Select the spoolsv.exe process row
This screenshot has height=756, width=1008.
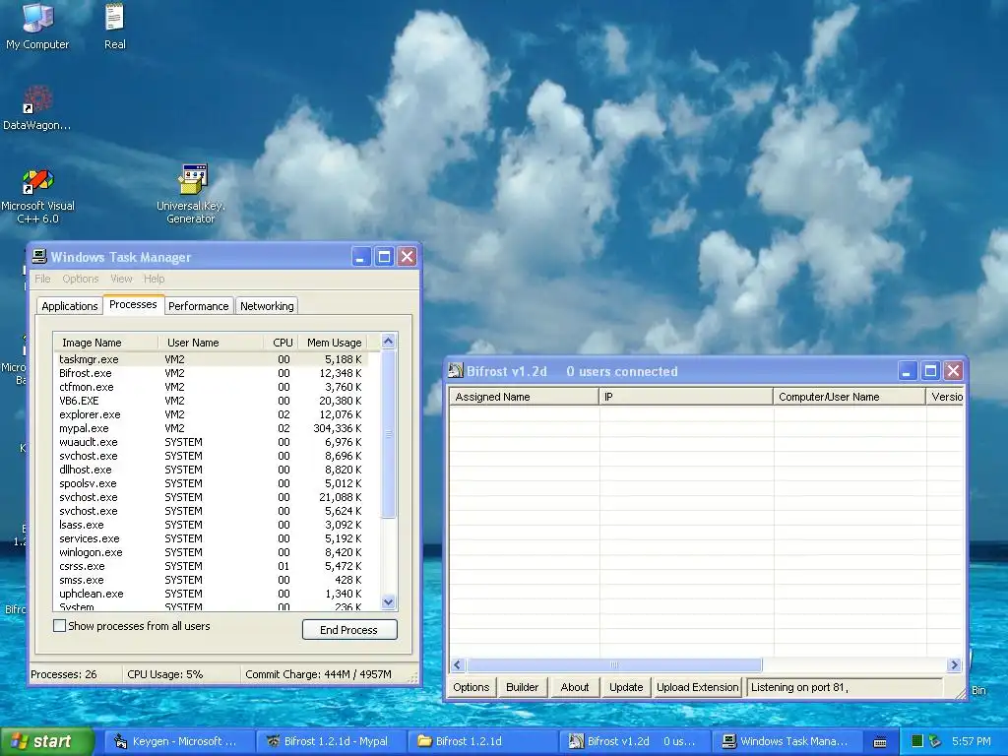211,483
